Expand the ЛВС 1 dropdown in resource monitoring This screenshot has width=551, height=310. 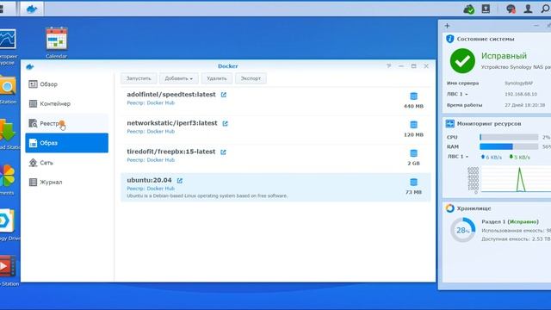[x=458, y=157]
